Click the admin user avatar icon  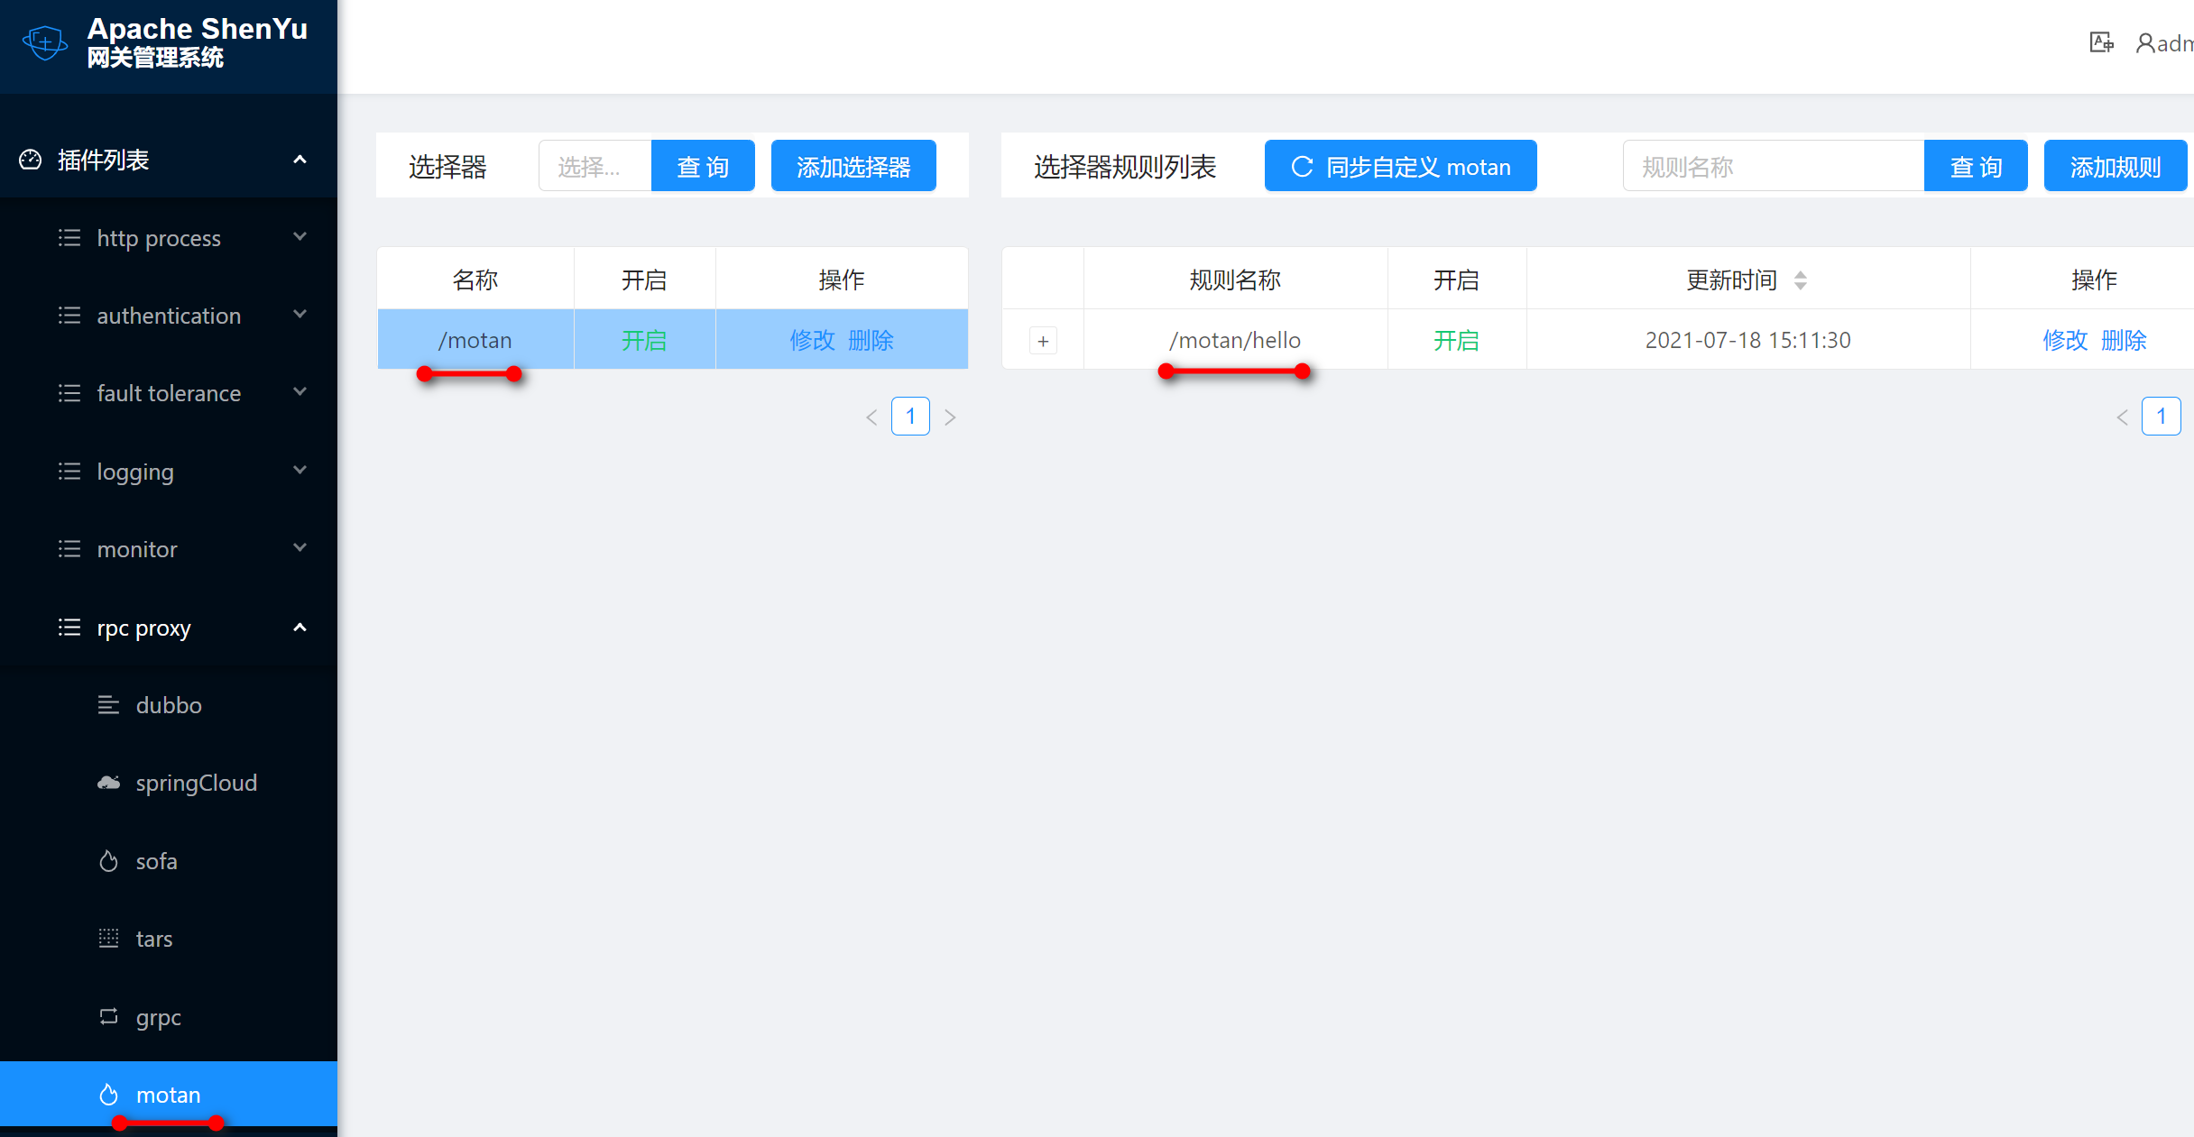tap(2144, 42)
